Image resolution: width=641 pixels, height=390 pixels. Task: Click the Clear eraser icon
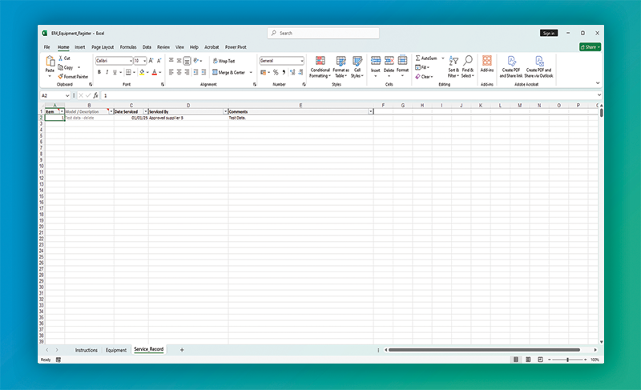coord(417,76)
